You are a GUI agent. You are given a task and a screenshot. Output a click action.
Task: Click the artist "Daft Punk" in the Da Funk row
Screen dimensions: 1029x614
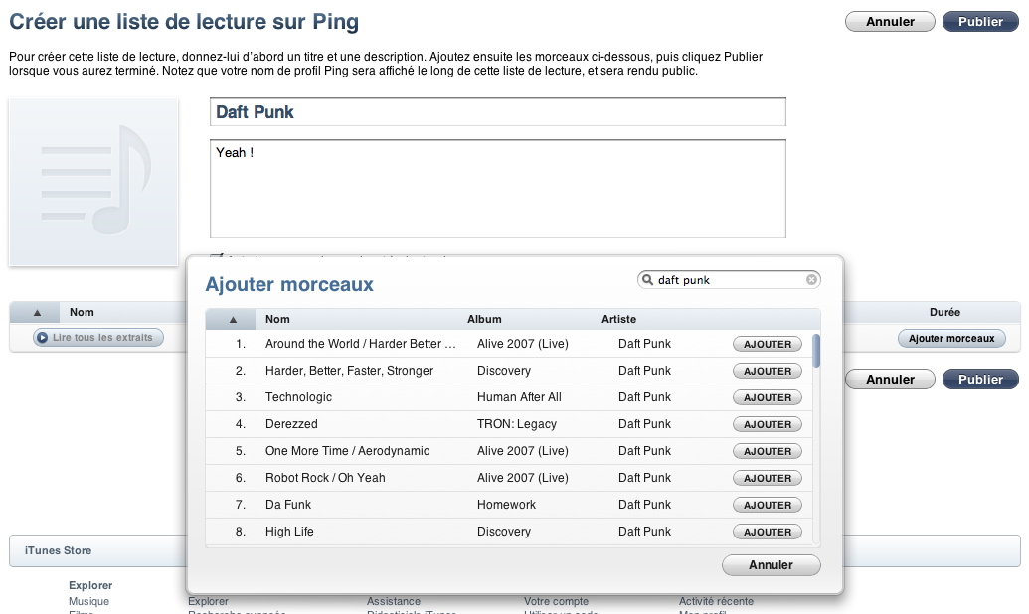coord(644,505)
